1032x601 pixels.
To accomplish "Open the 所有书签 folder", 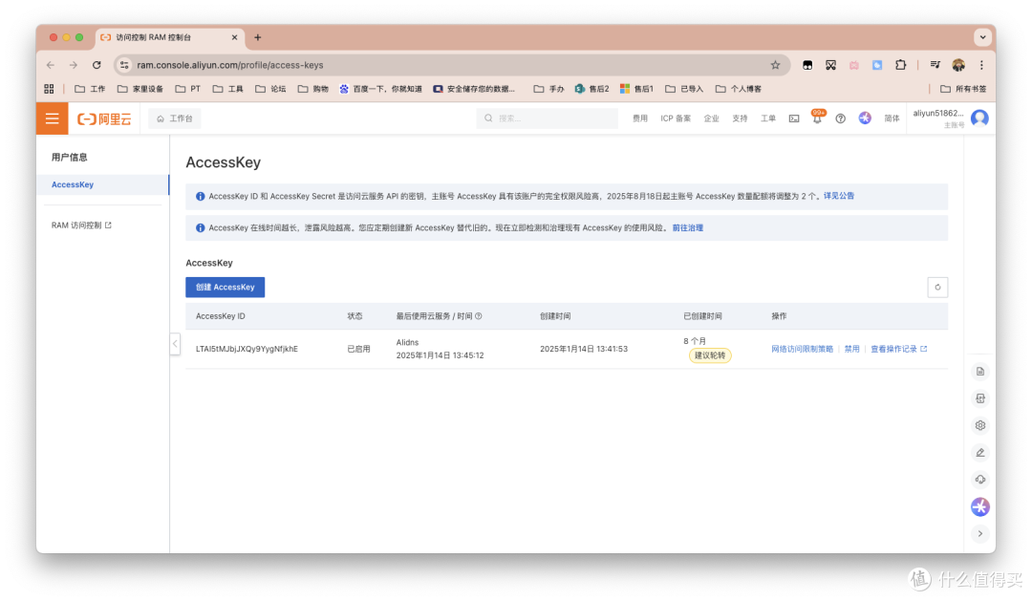I will tap(963, 89).
